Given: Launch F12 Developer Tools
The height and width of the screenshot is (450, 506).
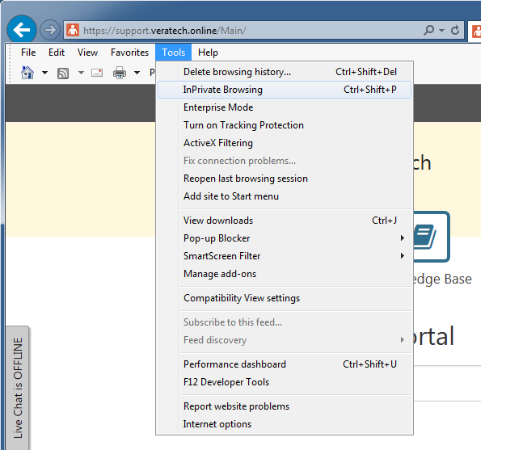Looking at the screenshot, I should pyautogui.click(x=285, y=382).
